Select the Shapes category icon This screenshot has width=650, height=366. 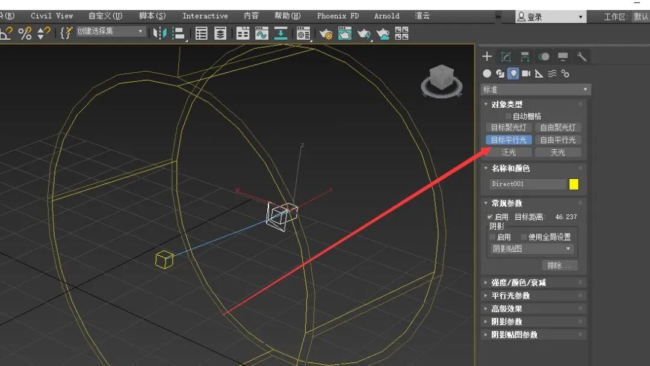coord(500,73)
